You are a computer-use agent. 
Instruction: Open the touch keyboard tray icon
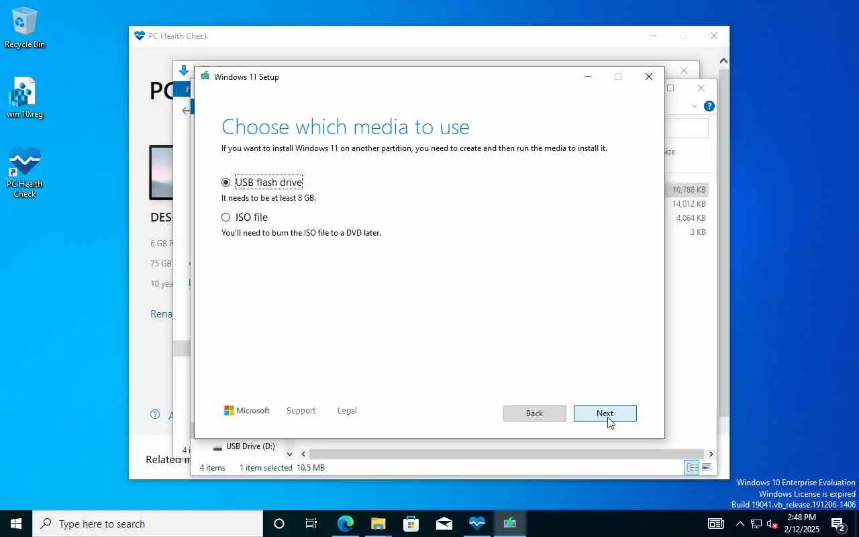click(716, 524)
